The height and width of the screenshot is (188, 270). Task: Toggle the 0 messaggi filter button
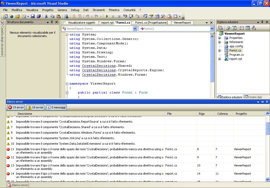pyautogui.click(x=56, y=107)
